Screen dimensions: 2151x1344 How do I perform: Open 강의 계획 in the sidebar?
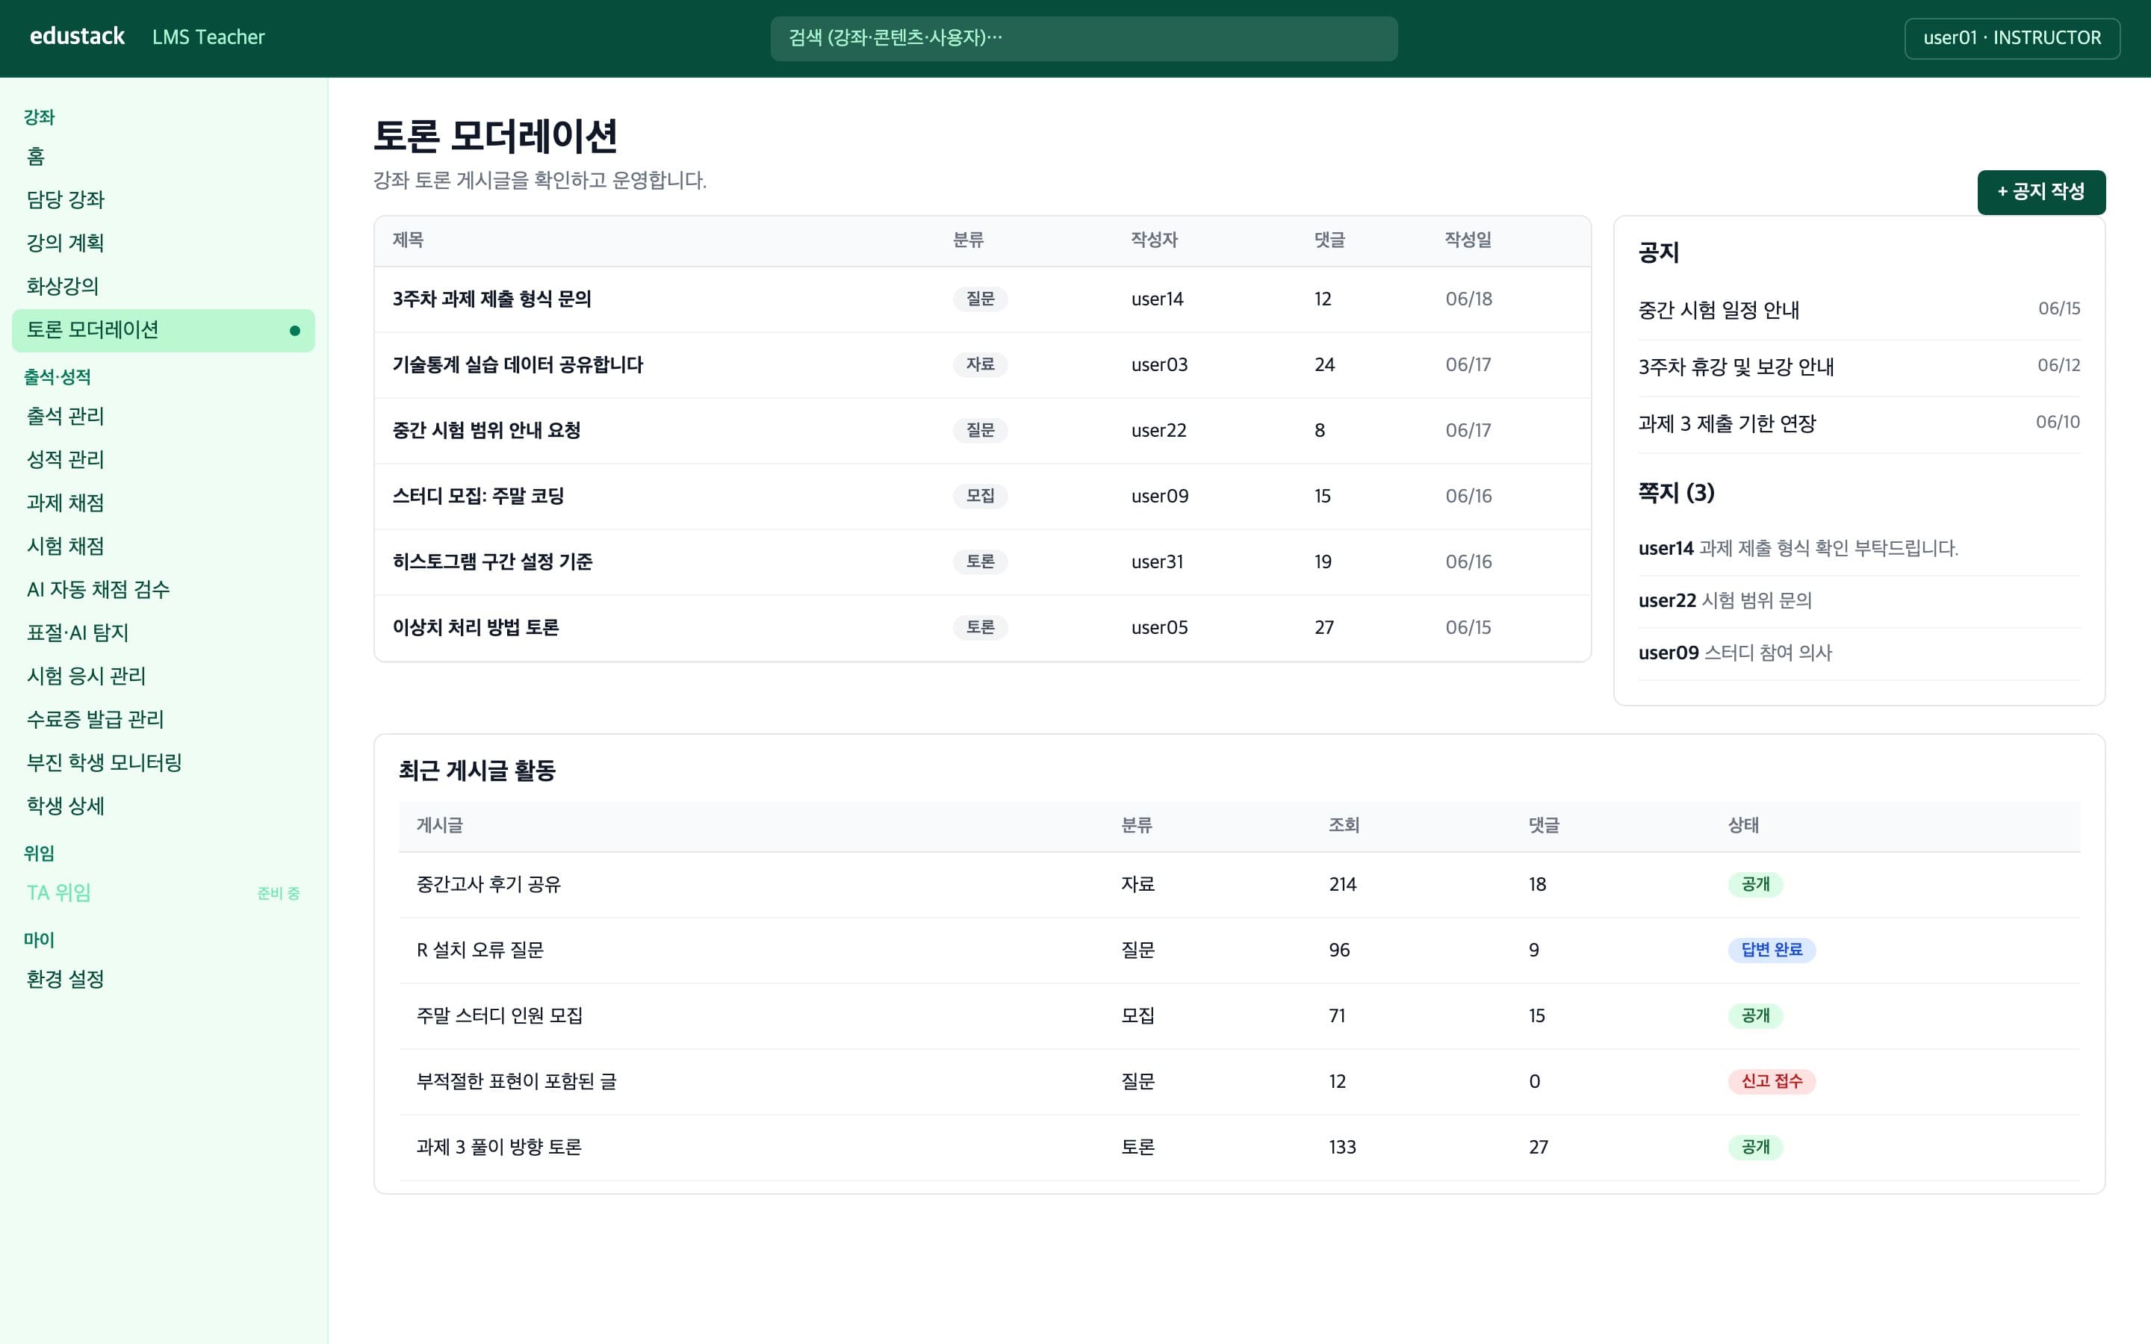164,243
